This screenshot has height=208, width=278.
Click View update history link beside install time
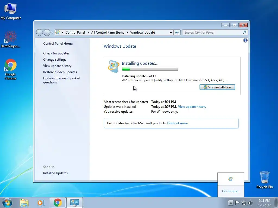192,107
